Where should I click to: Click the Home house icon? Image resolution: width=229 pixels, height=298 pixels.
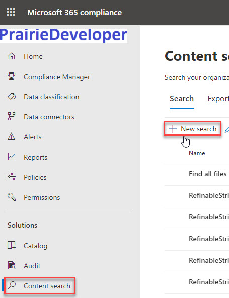(12, 56)
